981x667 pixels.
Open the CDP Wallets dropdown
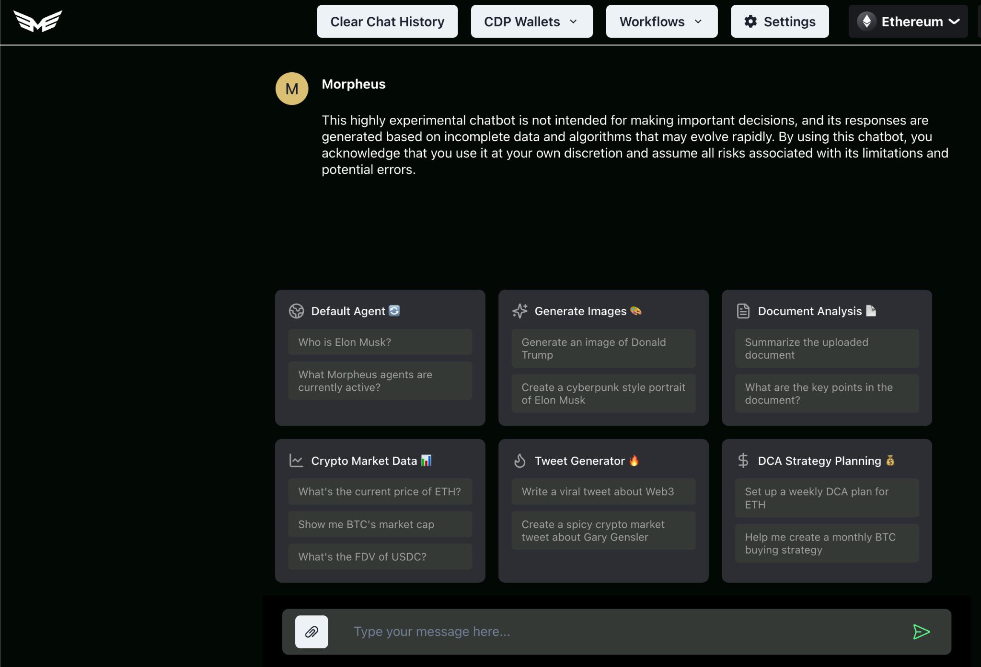532,21
